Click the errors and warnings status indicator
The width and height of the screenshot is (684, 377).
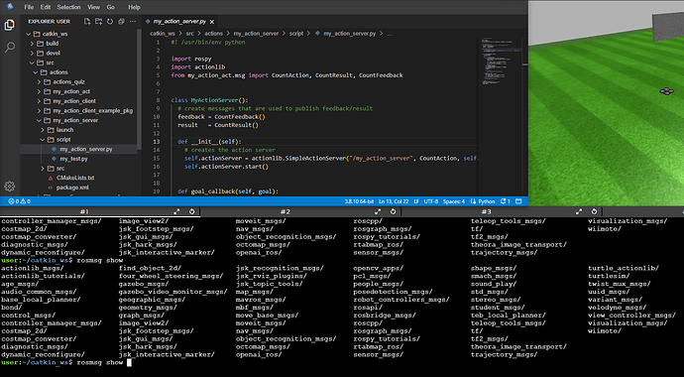20,201
